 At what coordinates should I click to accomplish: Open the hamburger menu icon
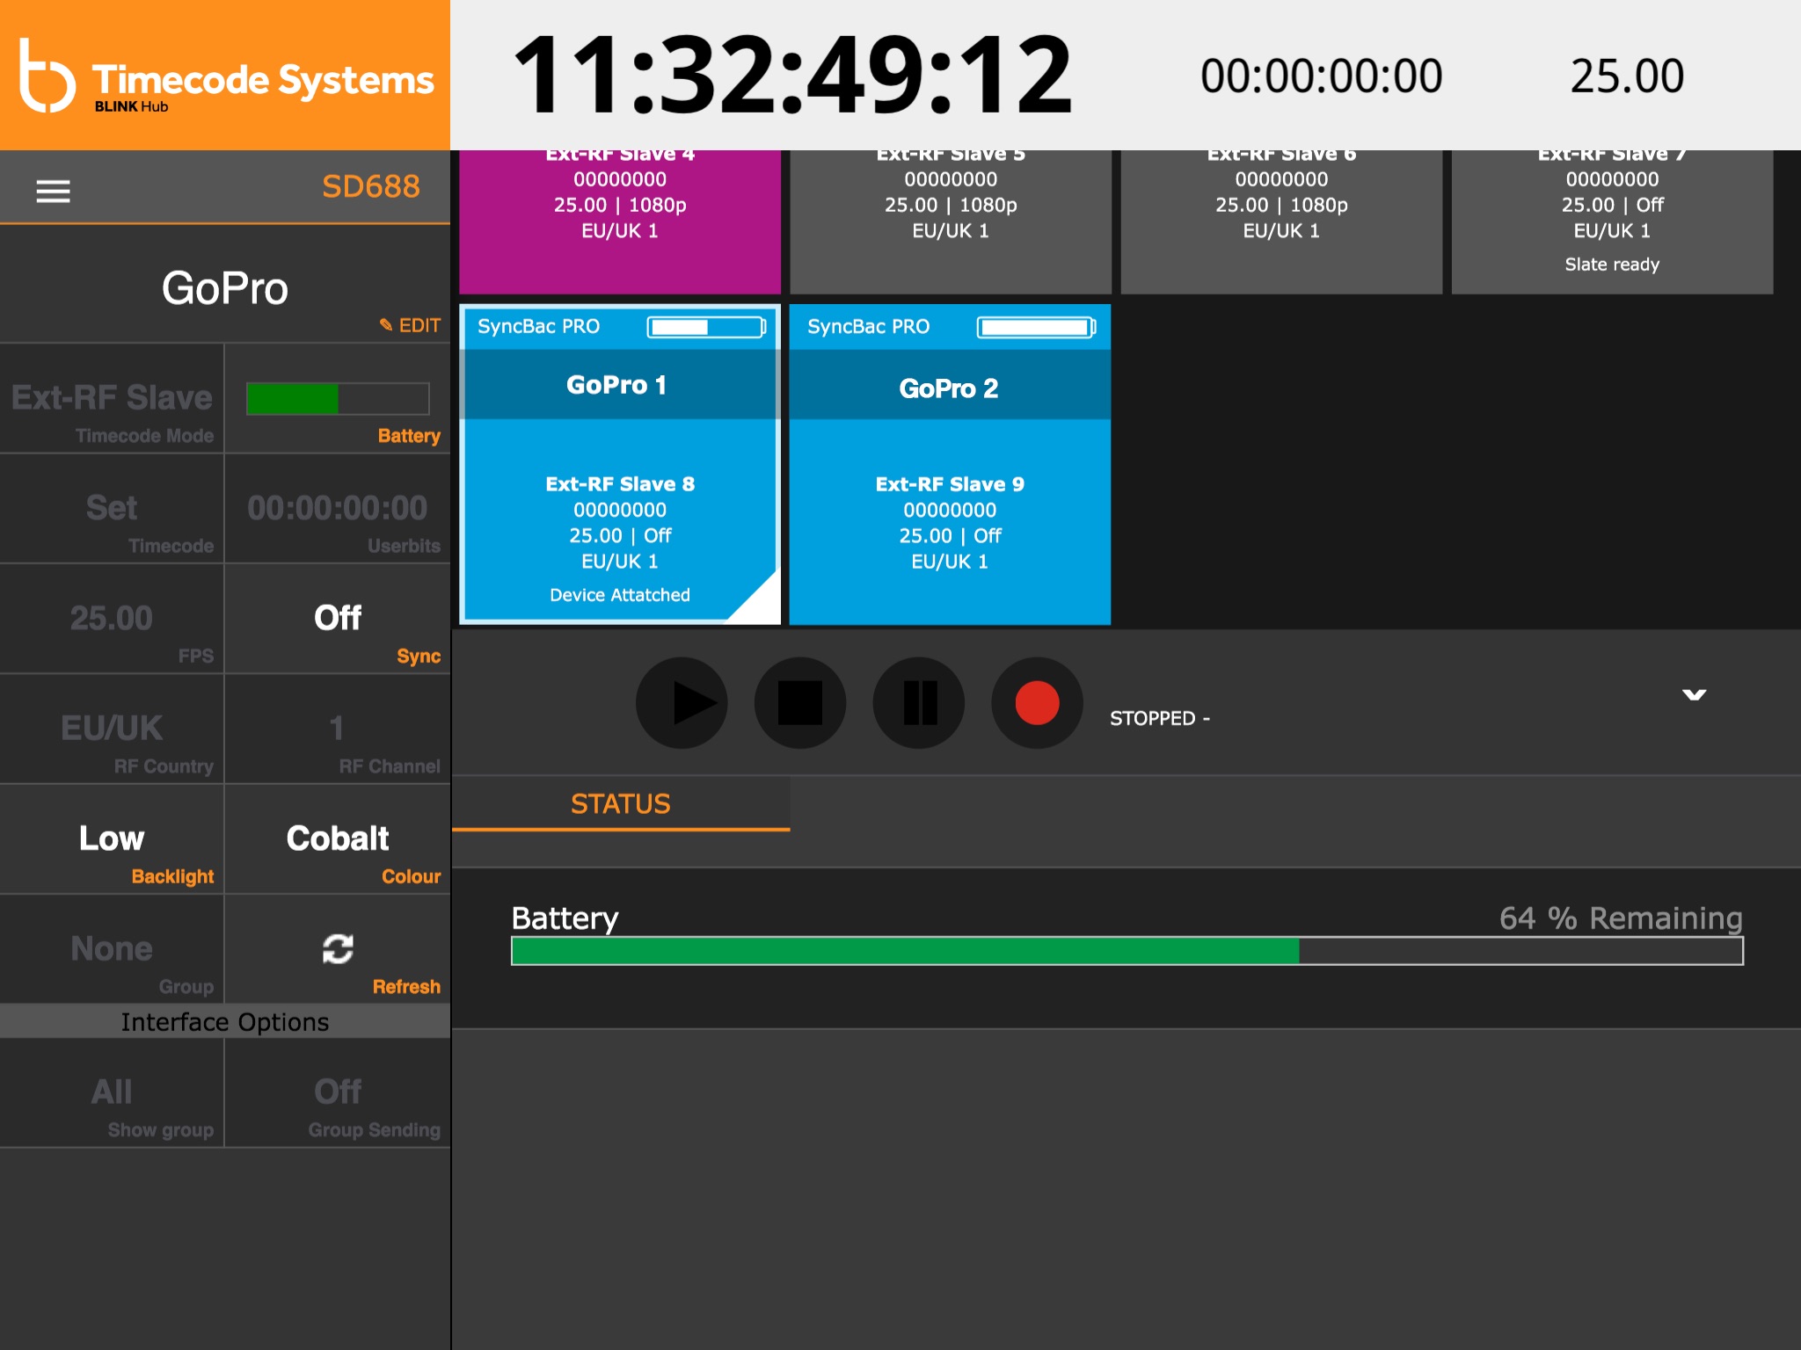[53, 191]
